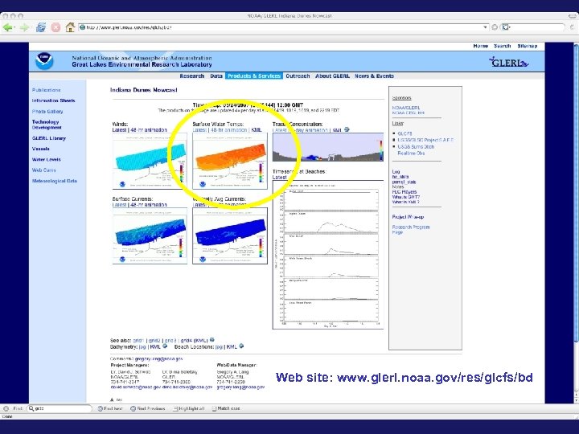
Task: Click KML link under Surface Water Temps
Action: [x=257, y=130]
